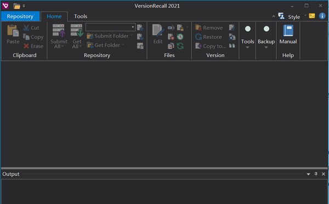Open the Style menu
This screenshot has width=329, height=204.
point(294,17)
